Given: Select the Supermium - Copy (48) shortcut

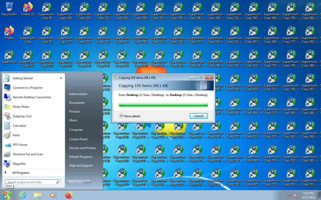Looking at the screenshot, I should (141, 11).
